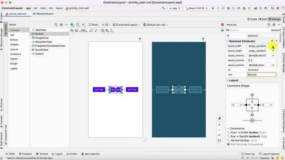This screenshot has width=285, height=160.
Task: Open the Nexus 5 API 32 device dropdown
Action: (x=196, y=8)
